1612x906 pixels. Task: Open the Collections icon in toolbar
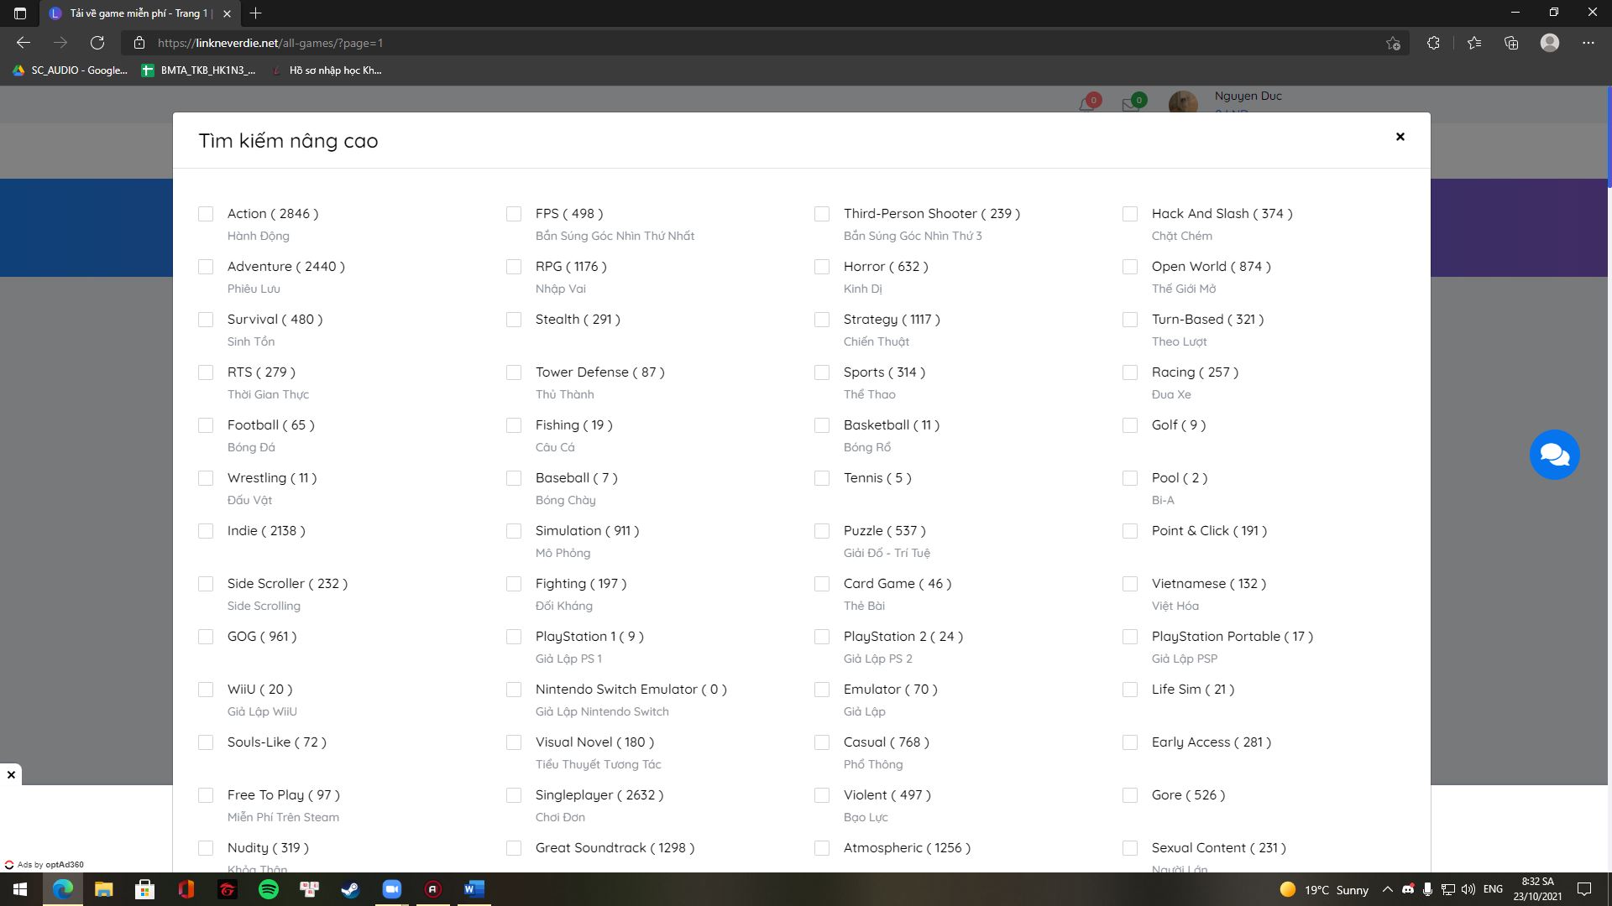point(1511,43)
